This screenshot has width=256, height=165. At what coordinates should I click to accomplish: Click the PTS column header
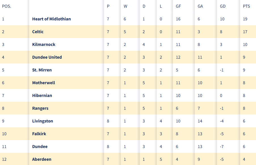[246, 6]
